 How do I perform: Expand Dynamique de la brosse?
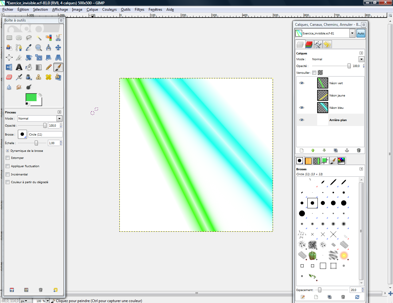[7, 151]
